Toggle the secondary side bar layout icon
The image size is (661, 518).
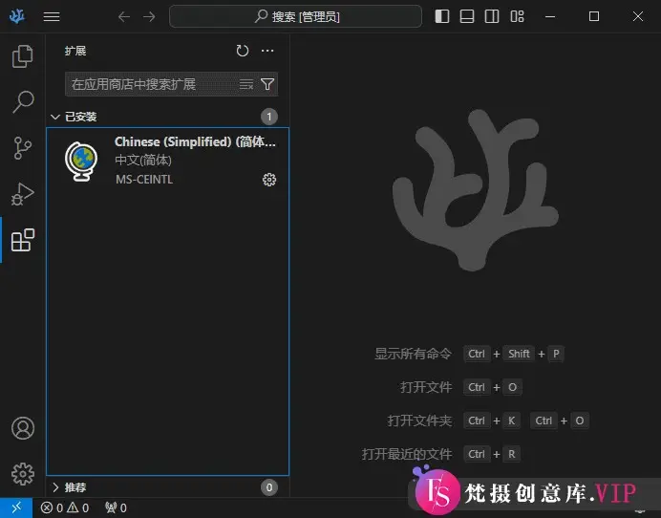point(492,16)
